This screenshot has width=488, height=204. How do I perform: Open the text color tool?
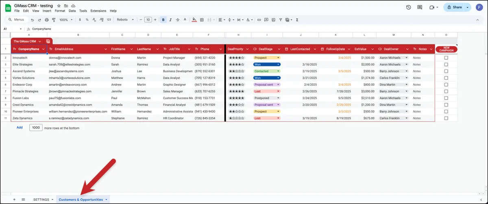tap(185, 20)
